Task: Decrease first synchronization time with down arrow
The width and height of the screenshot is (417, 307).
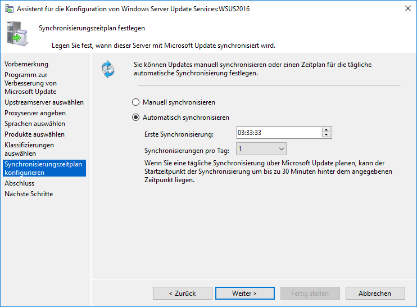Action: (x=326, y=135)
